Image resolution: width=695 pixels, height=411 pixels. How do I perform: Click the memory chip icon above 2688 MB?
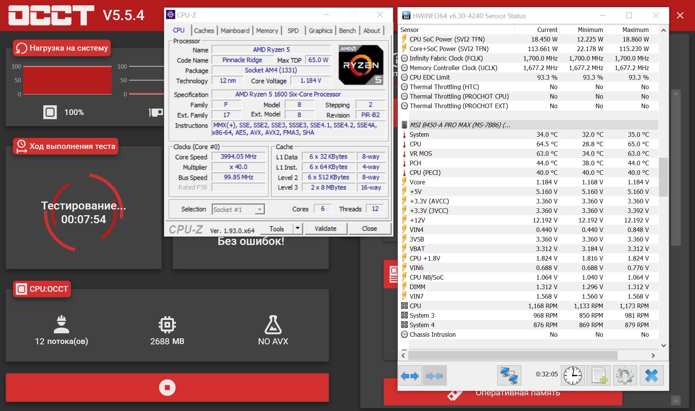point(167,325)
